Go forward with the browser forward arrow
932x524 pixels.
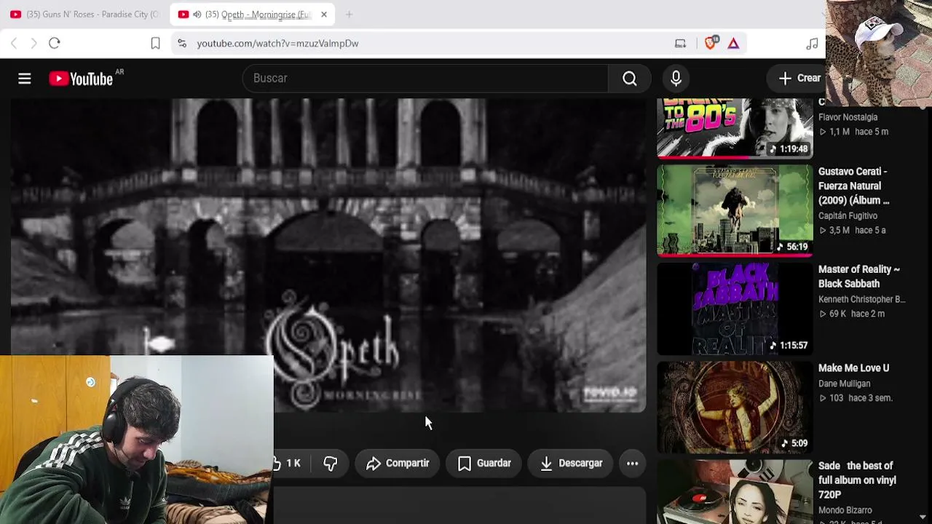point(33,44)
